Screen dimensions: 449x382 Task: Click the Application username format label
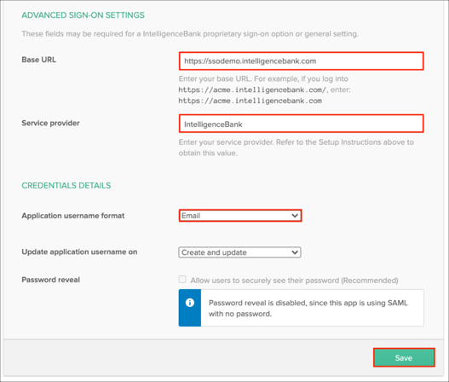(x=73, y=216)
